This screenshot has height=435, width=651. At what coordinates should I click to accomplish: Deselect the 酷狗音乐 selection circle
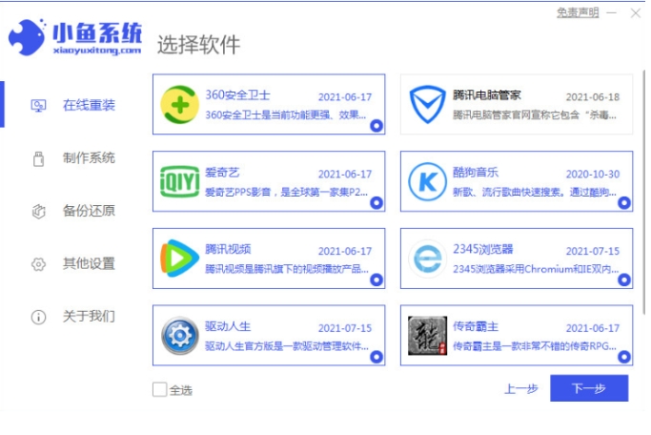[x=624, y=203]
